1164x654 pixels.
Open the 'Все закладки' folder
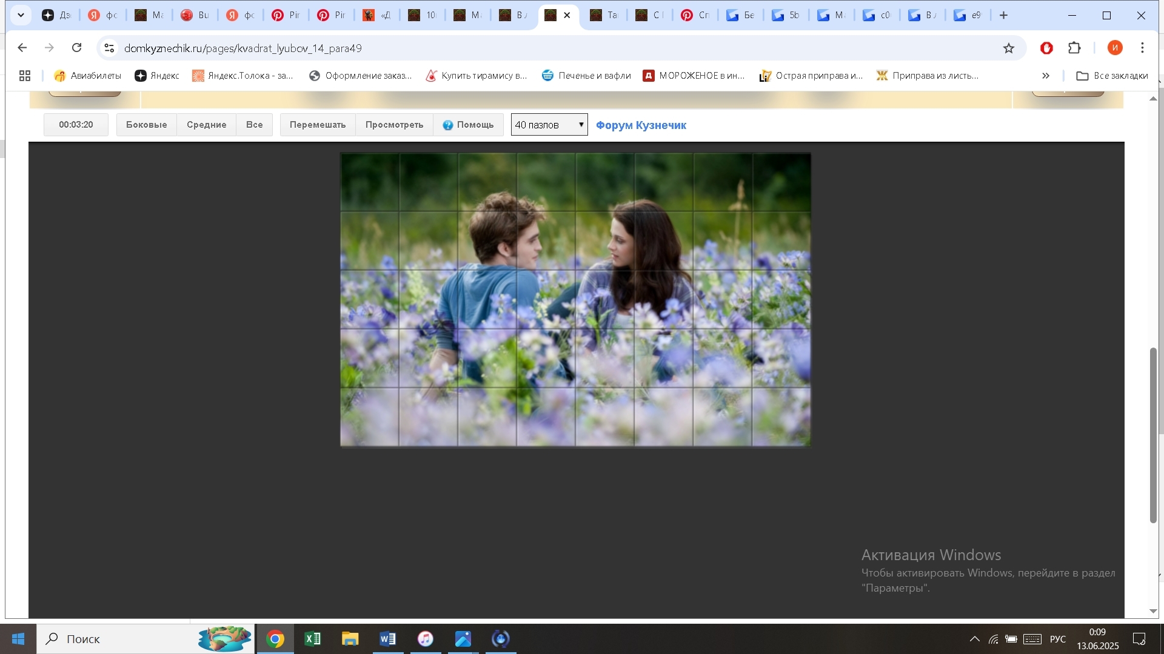[x=1112, y=76]
